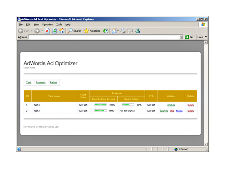The image size is (227, 170).
Task: Delete Test 2 via its Delete link
Action: point(191,111)
